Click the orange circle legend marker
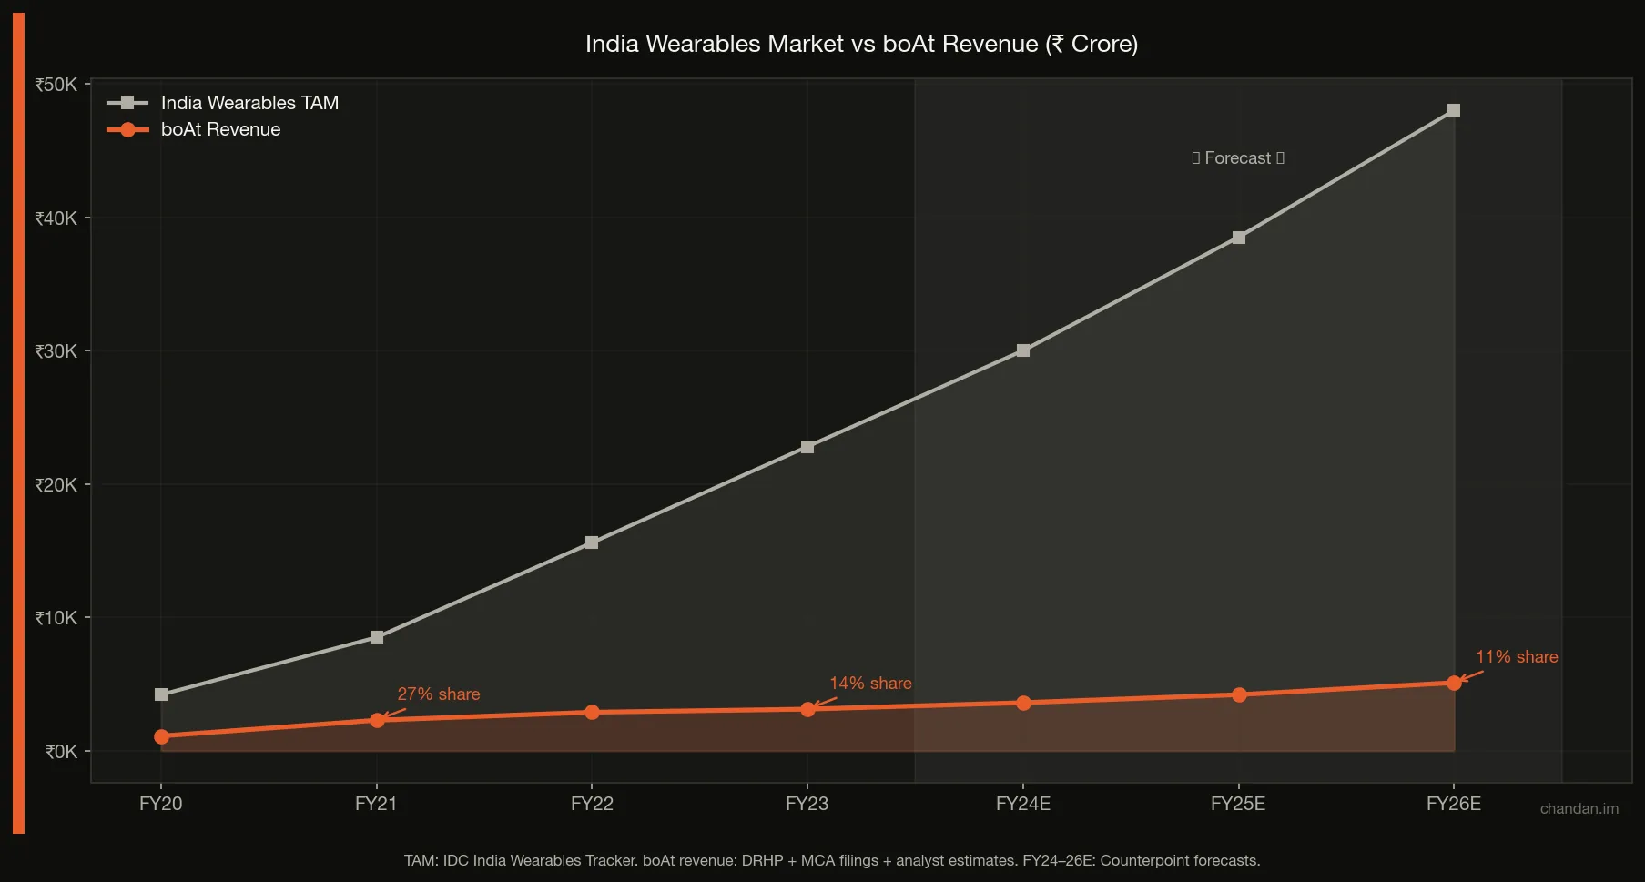The image size is (1645, 882). (x=127, y=129)
